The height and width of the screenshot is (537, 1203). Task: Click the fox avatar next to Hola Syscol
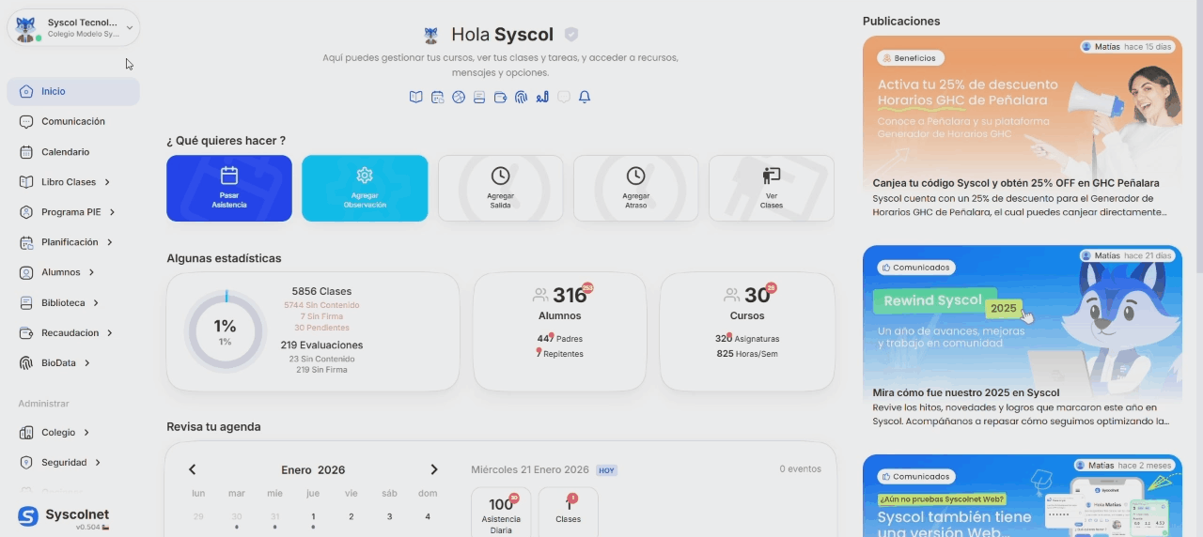pyautogui.click(x=431, y=36)
